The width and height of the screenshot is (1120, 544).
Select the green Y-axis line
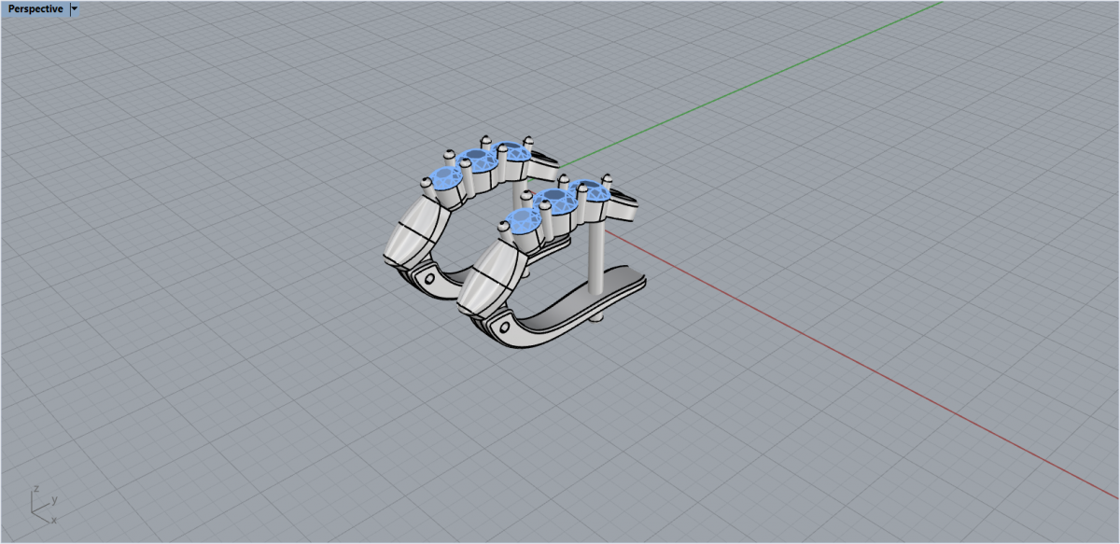pos(747,81)
